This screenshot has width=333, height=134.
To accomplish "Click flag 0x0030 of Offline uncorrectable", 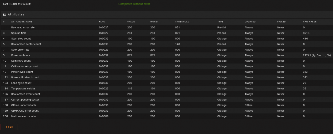I will click(x=104, y=105).
